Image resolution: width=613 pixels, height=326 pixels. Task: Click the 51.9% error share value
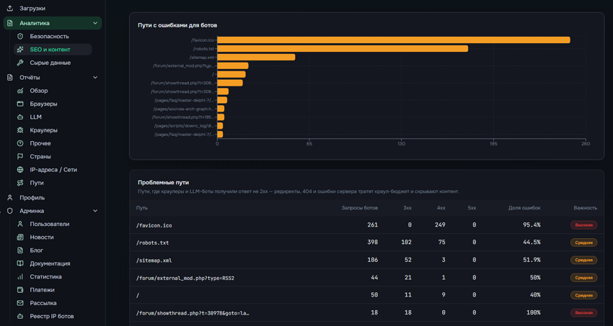pos(532,260)
